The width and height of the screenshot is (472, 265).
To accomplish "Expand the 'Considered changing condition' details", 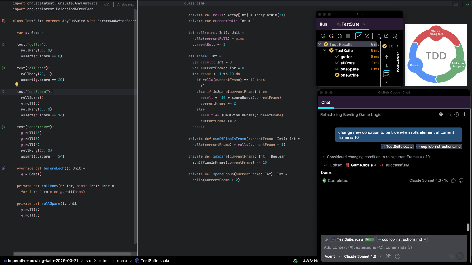I will pyautogui.click(x=323, y=157).
